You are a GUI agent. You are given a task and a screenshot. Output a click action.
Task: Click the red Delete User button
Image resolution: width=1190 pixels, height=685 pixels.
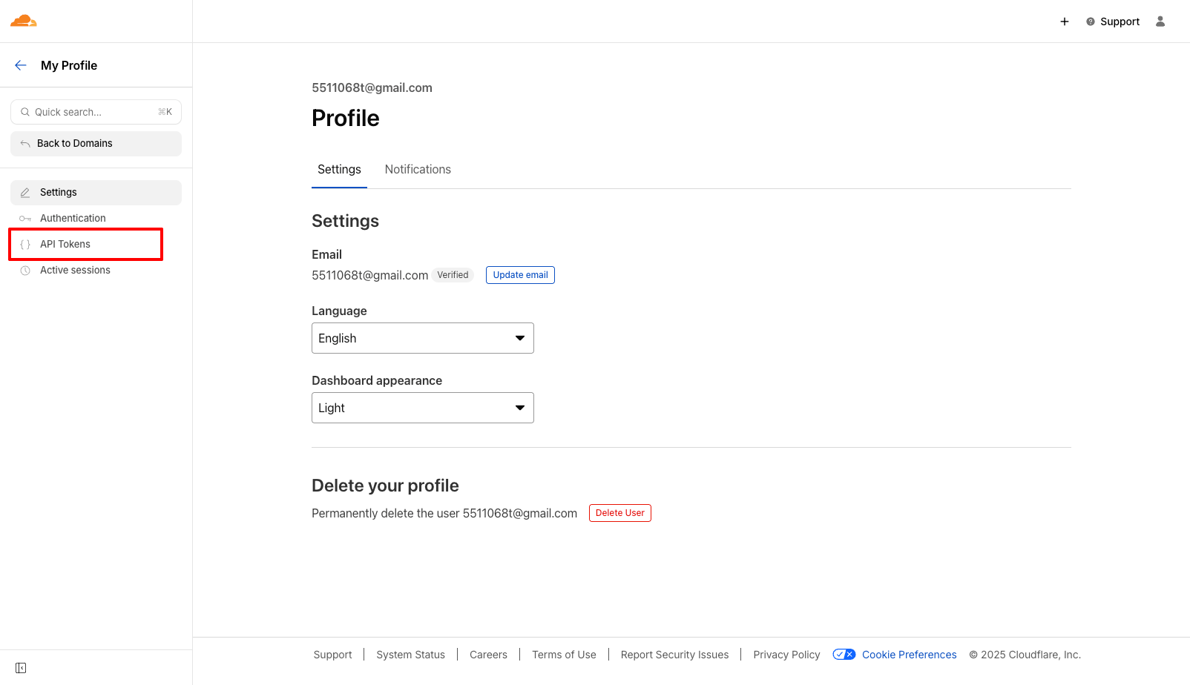pyautogui.click(x=620, y=513)
